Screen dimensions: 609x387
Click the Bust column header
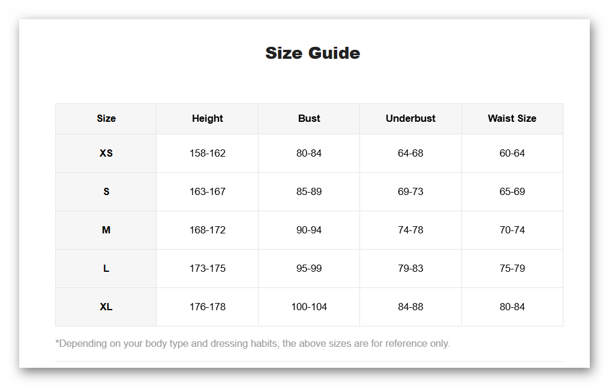coord(309,118)
